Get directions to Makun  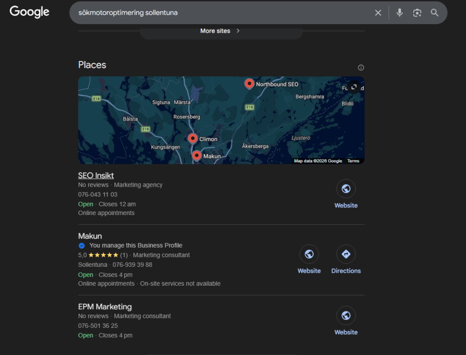[x=346, y=254]
